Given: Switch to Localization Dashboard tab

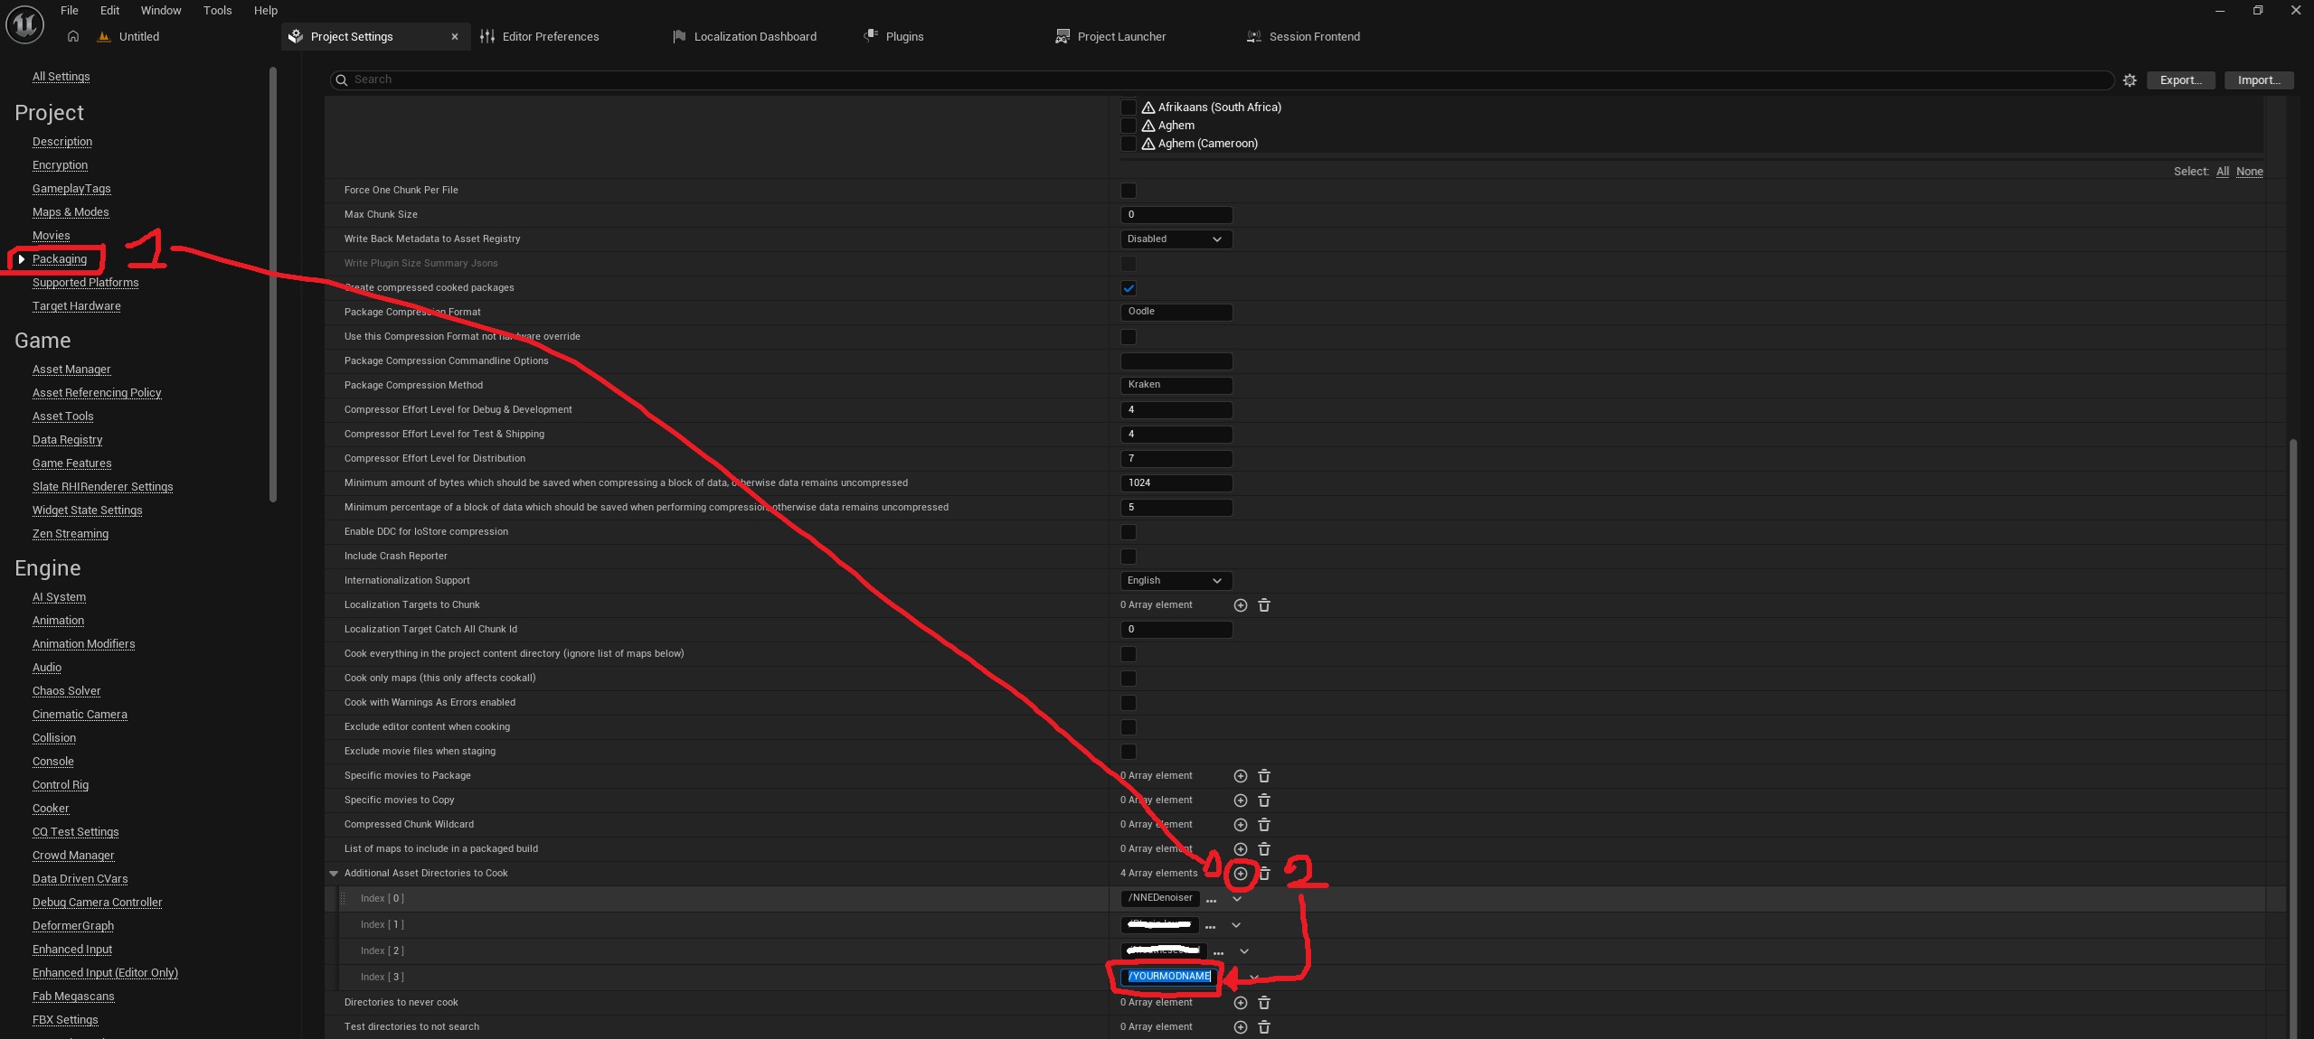Looking at the screenshot, I should [x=755, y=36].
